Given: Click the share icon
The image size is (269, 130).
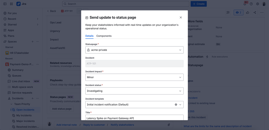Looking at the screenshot, I should tap(255, 12).
